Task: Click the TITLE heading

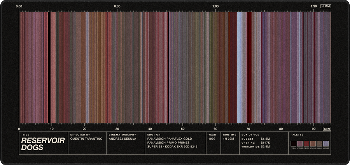Action: tap(25, 135)
